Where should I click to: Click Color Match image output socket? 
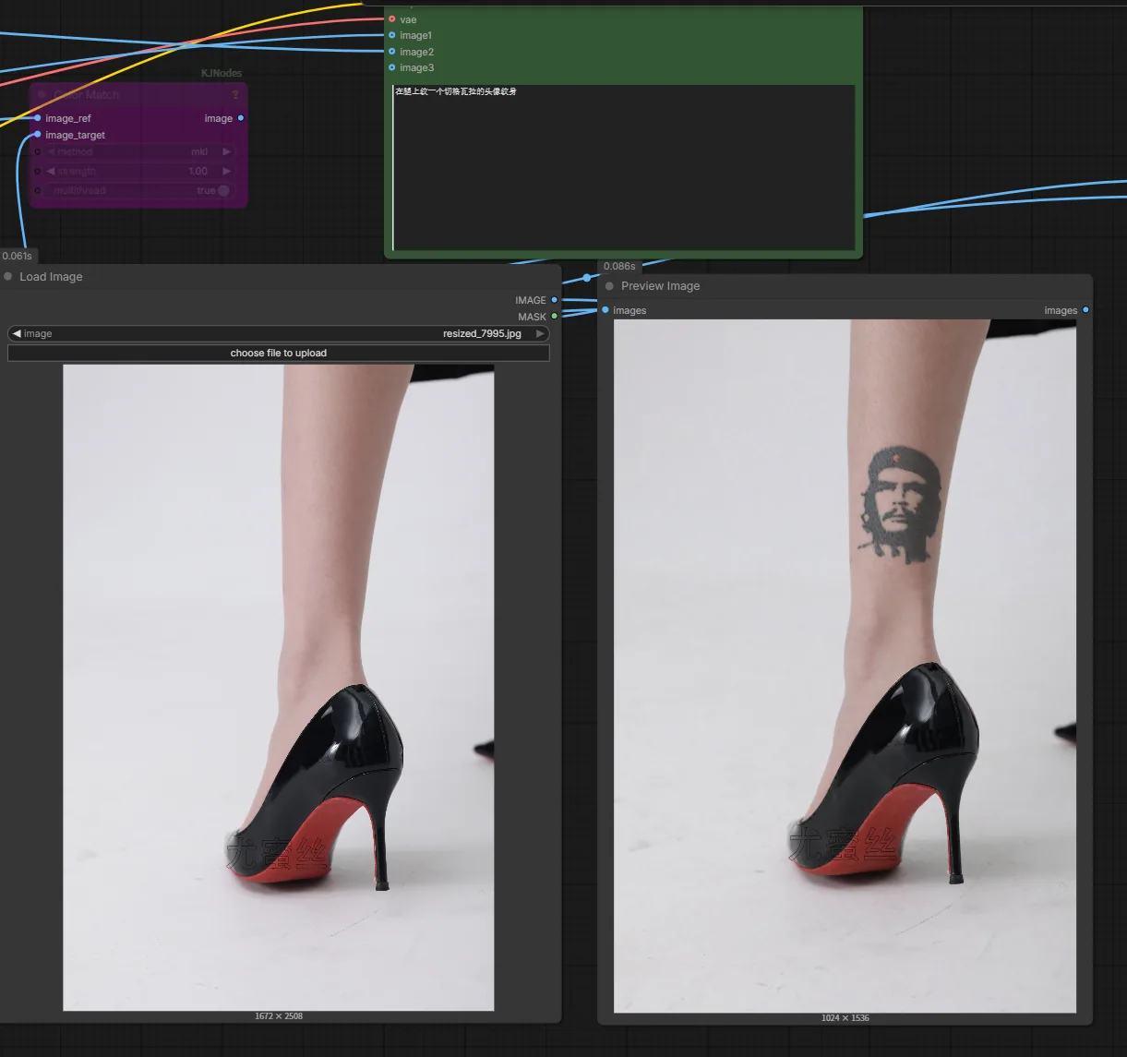(241, 118)
